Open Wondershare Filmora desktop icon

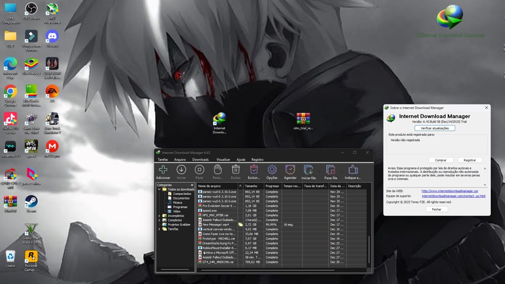[x=31, y=41]
